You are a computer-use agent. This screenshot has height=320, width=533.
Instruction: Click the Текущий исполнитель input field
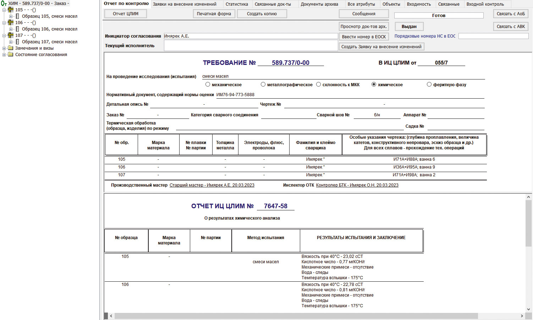pos(251,45)
